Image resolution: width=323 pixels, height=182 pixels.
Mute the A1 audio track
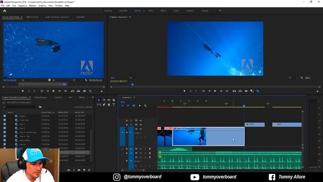[x=141, y=149]
